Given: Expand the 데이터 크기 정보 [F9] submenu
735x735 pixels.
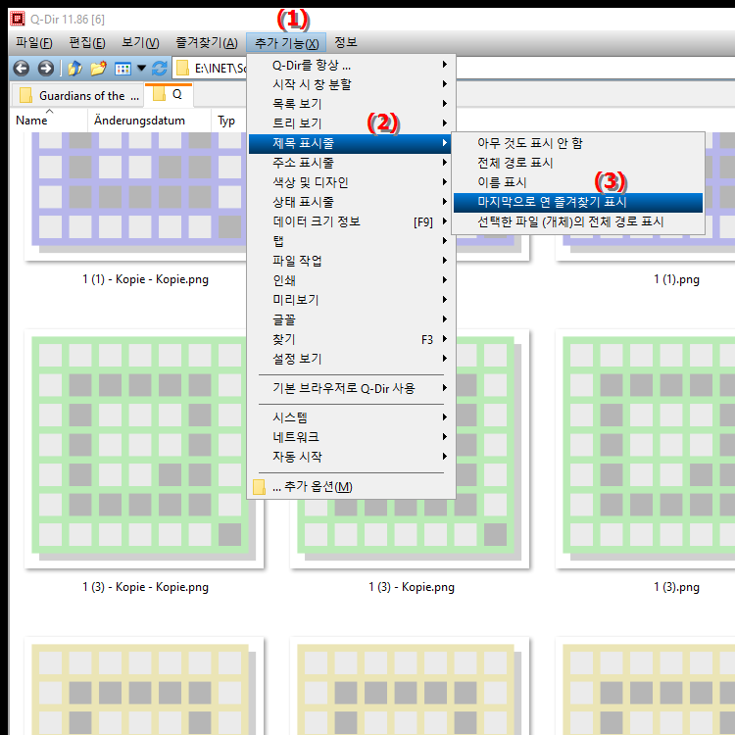Looking at the screenshot, I should click(x=351, y=221).
